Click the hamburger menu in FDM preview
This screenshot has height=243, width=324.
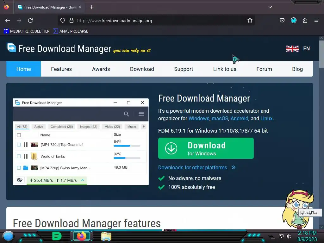tap(141, 114)
